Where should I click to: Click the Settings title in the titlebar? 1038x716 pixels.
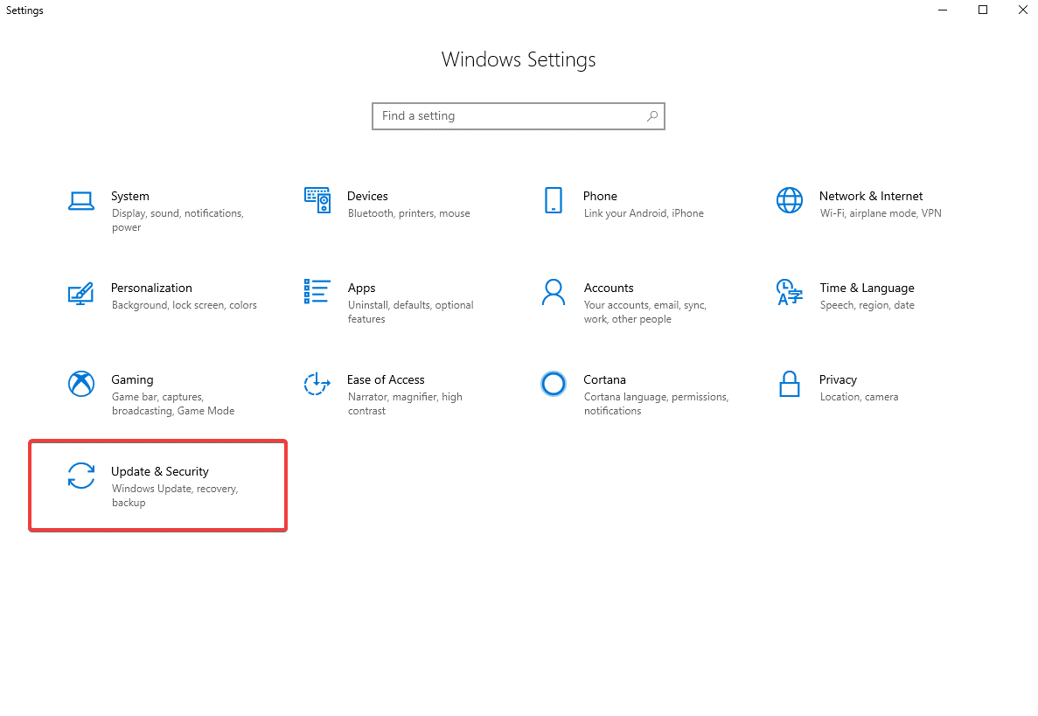tap(24, 10)
